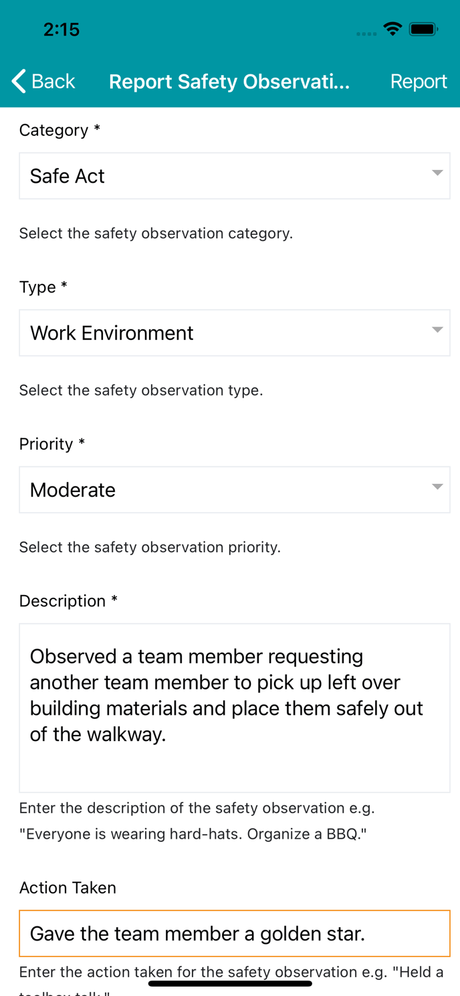The image size is (460, 996).
Task: Focus the Action Taken input field
Action: pyautogui.click(x=235, y=933)
